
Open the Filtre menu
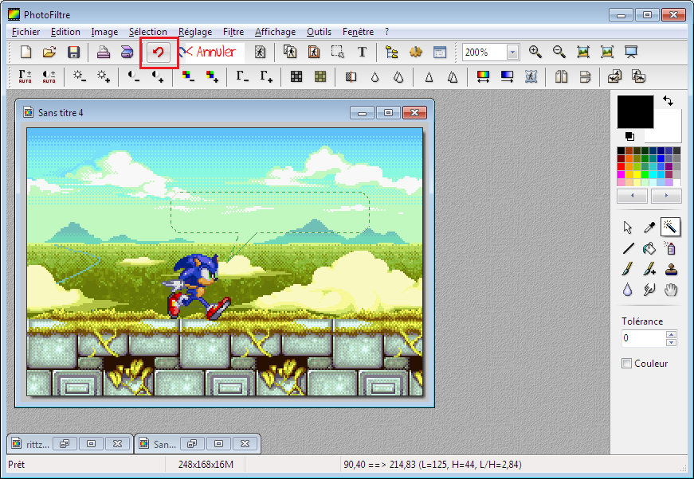click(233, 32)
